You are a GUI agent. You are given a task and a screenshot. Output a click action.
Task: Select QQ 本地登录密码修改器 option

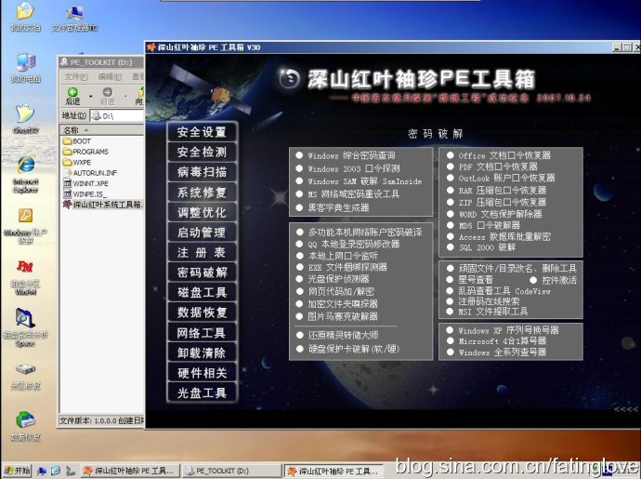click(x=347, y=245)
